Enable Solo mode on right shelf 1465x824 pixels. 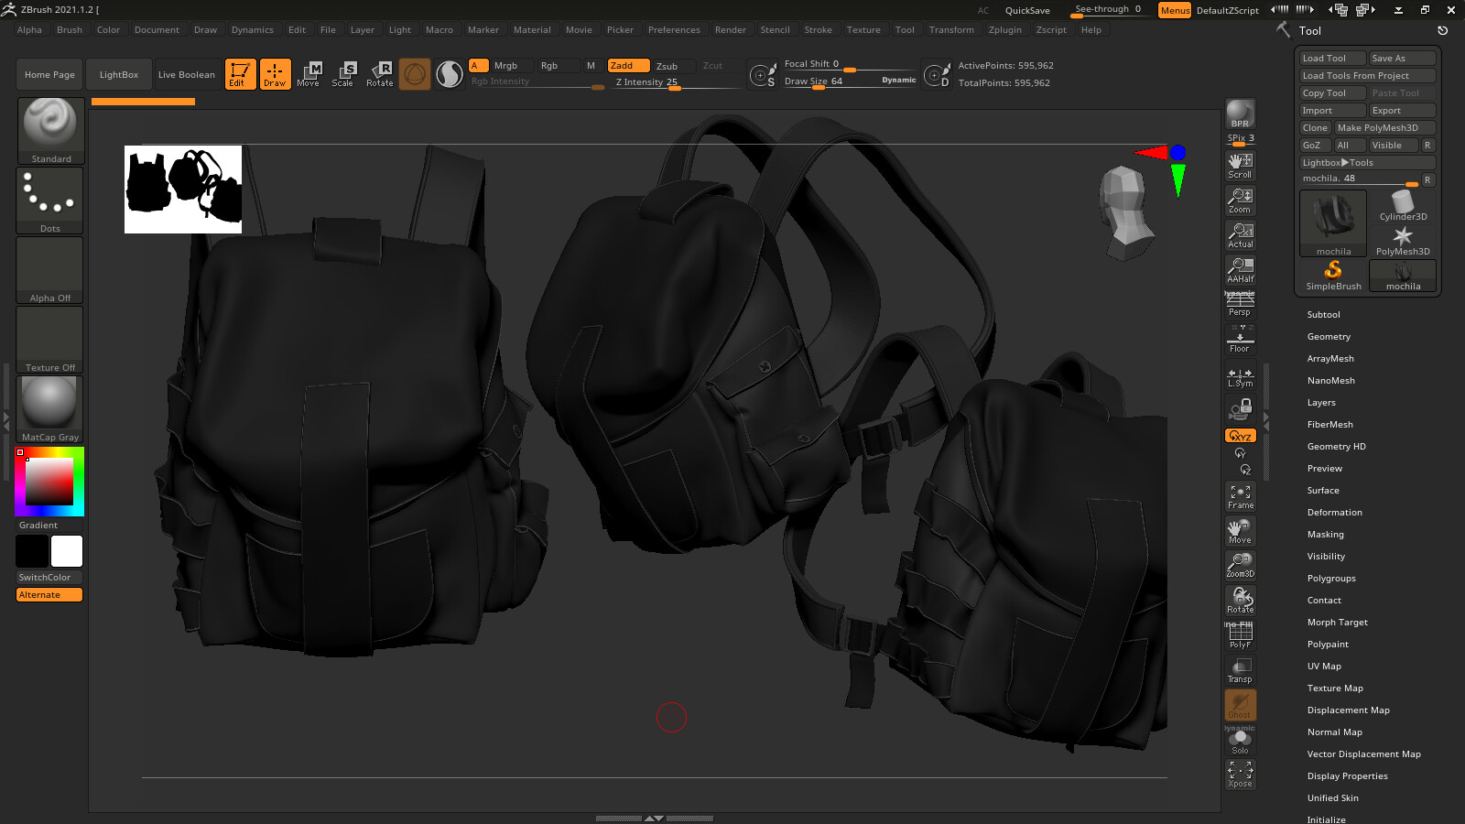[x=1240, y=740]
